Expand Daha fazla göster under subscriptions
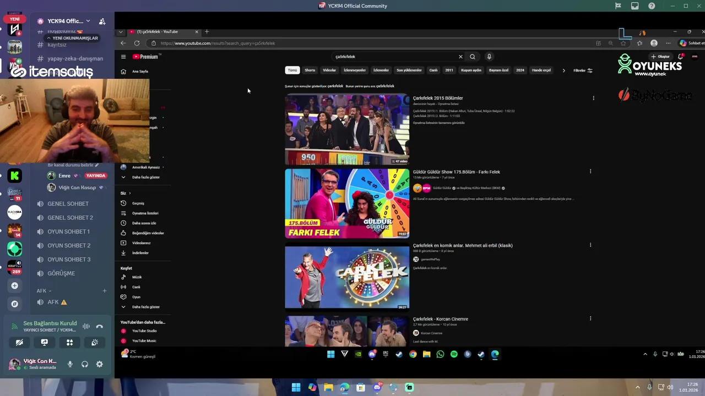705x396 pixels. point(140,177)
